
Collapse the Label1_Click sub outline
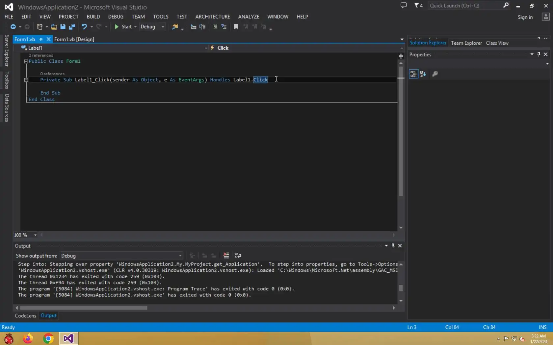26,80
